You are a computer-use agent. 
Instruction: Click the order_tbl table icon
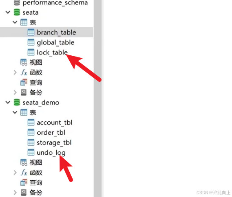(x=31, y=132)
